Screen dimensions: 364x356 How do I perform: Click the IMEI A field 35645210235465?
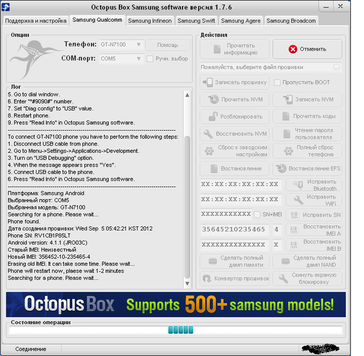(234, 229)
